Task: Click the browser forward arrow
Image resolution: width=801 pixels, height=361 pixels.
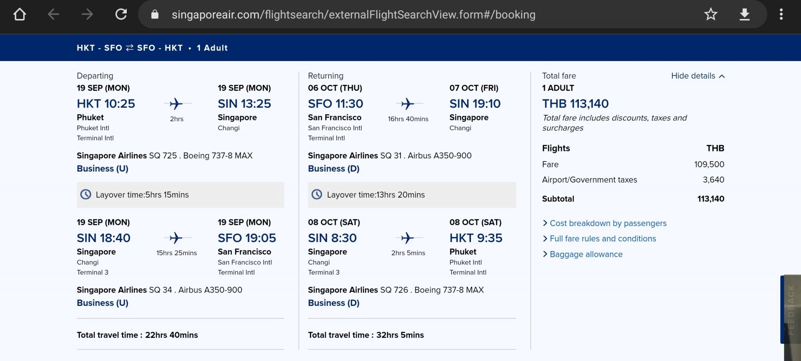Action: [87, 14]
